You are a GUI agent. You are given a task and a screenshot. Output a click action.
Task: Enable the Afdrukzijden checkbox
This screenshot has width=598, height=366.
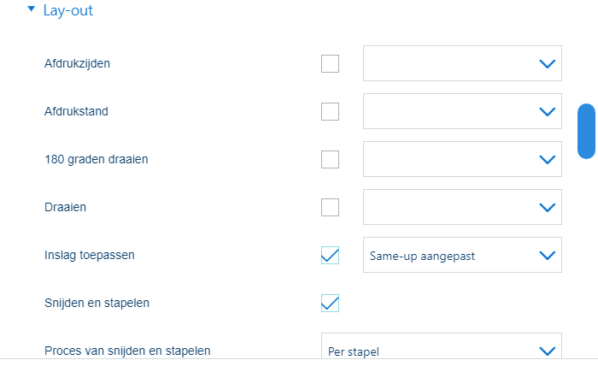(330, 63)
